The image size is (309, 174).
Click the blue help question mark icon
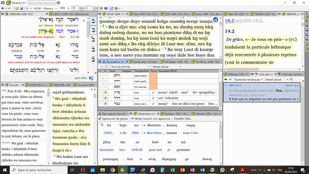(59, 3)
